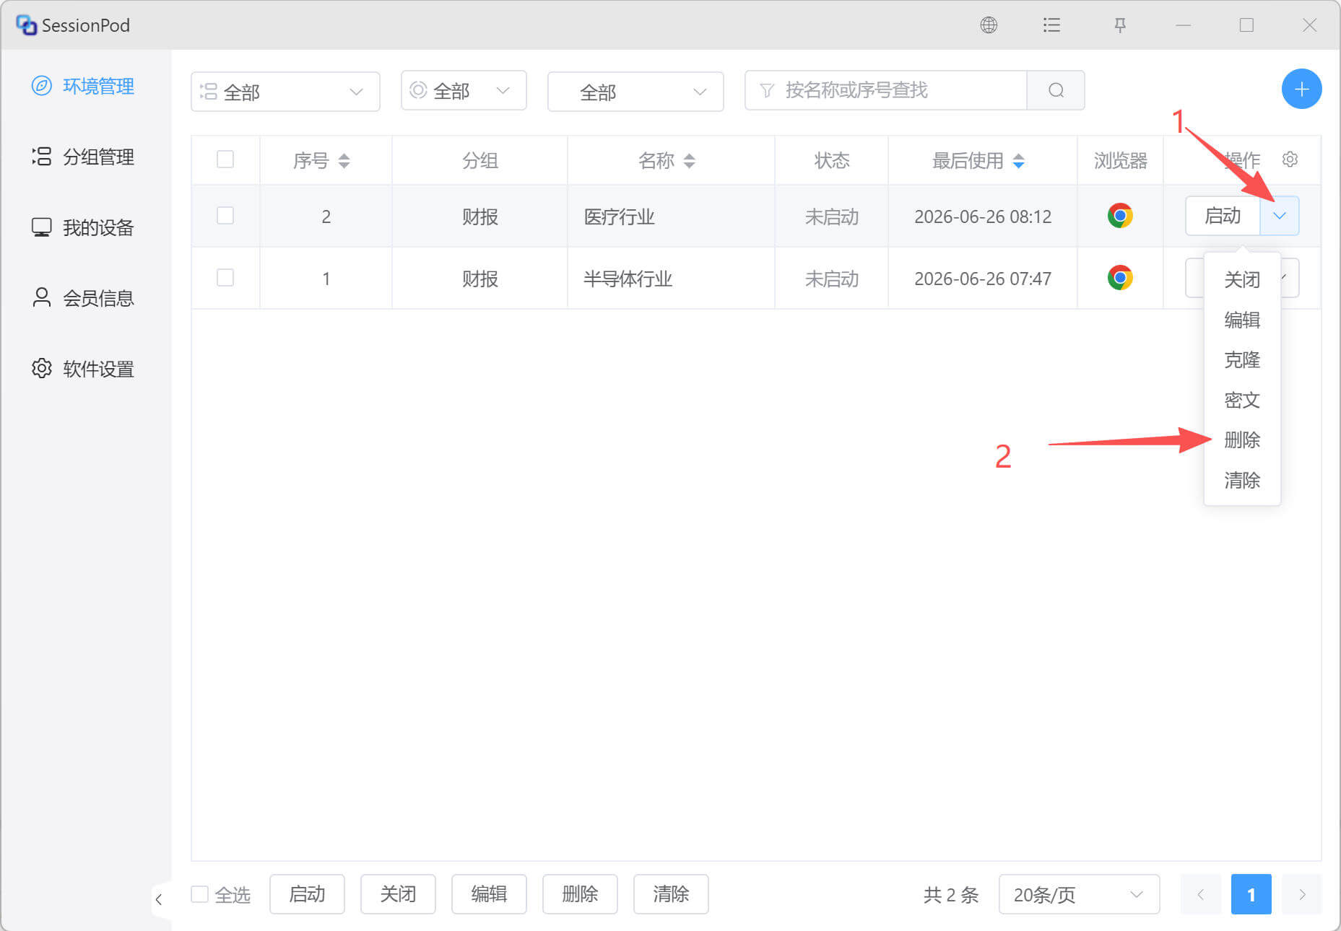Toggle the select-all checkbox in table header
The height and width of the screenshot is (931, 1341).
225,159
